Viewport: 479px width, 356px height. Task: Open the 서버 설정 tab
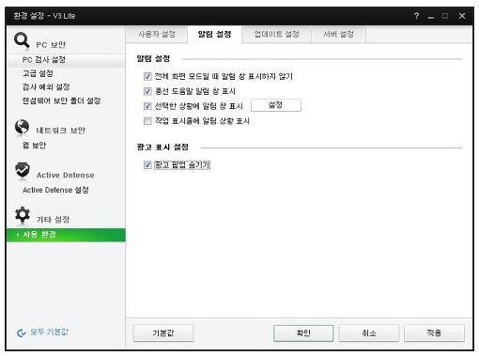[338, 34]
